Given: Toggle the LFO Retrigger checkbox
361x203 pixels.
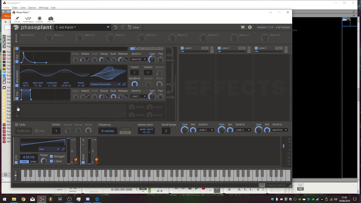Looking at the screenshot, I should 51,156.
